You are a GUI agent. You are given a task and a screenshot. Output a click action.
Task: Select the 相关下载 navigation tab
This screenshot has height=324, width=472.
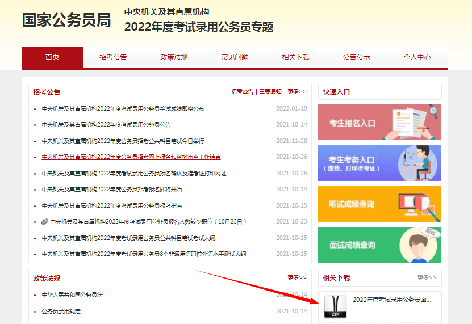click(x=295, y=57)
